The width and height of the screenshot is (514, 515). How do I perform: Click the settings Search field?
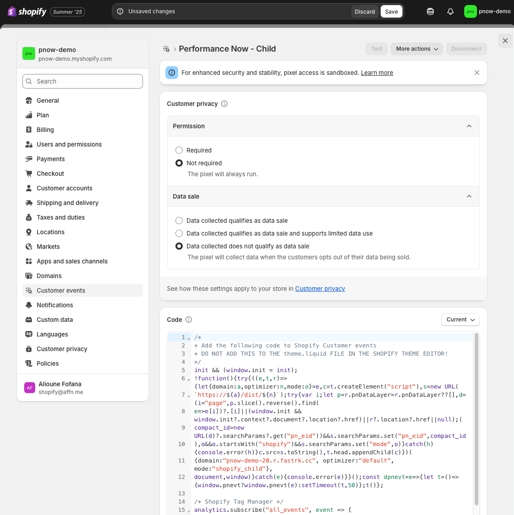pos(83,81)
